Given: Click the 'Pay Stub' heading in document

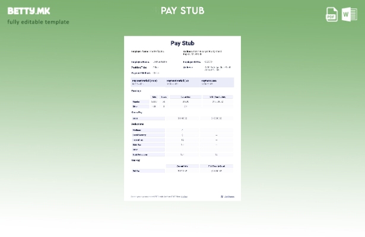Looking at the screenshot, I should [182, 43].
